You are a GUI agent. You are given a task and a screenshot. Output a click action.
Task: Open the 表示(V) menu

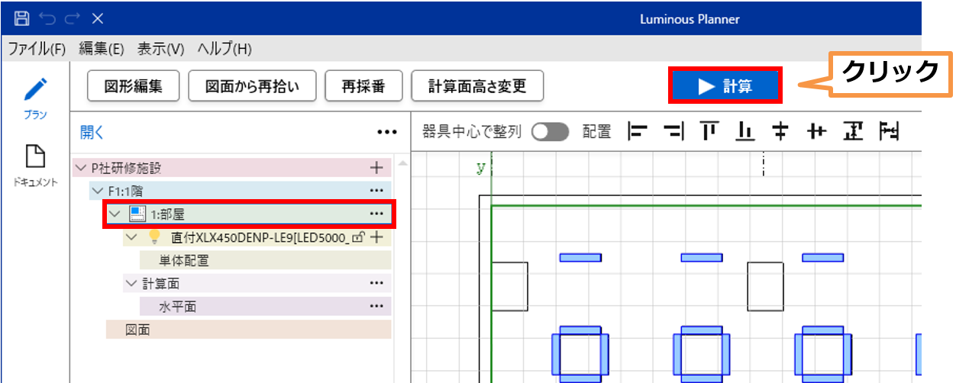coord(160,49)
